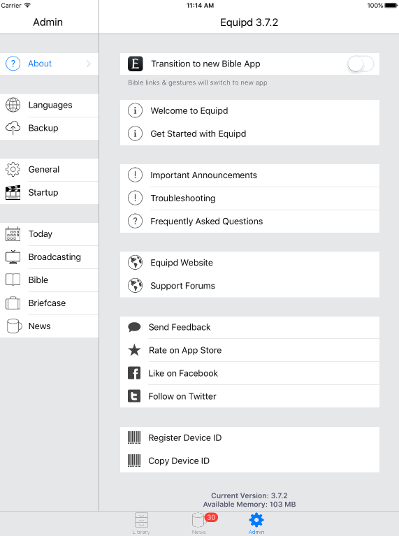The height and width of the screenshot is (536, 399).
Task: Switch to the Library tab
Action: (141, 523)
